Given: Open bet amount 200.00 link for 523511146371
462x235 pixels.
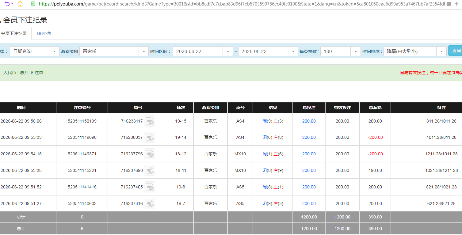Looking at the screenshot, I should click(309, 154).
